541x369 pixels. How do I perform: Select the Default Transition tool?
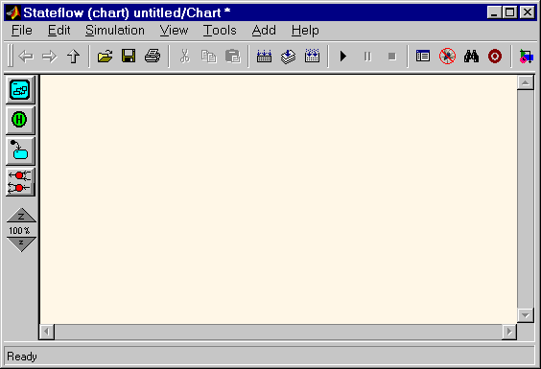tap(20, 150)
